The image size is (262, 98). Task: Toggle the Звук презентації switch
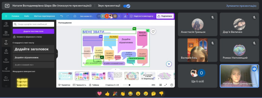pos(127,6)
